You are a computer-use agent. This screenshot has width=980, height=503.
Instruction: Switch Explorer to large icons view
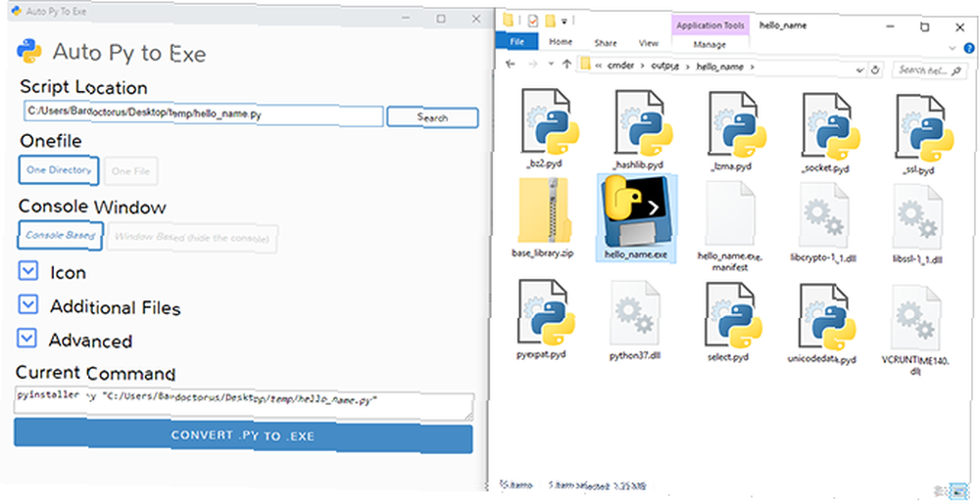[956, 491]
